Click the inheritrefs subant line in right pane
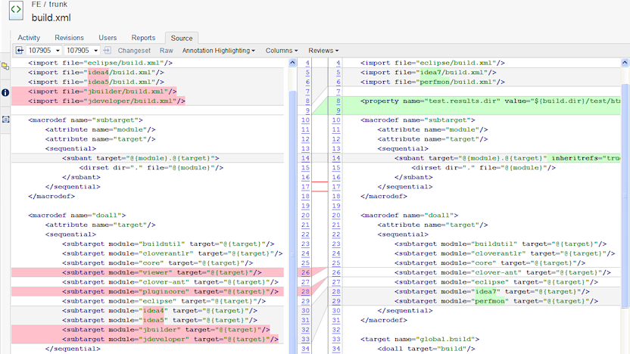 507,158
